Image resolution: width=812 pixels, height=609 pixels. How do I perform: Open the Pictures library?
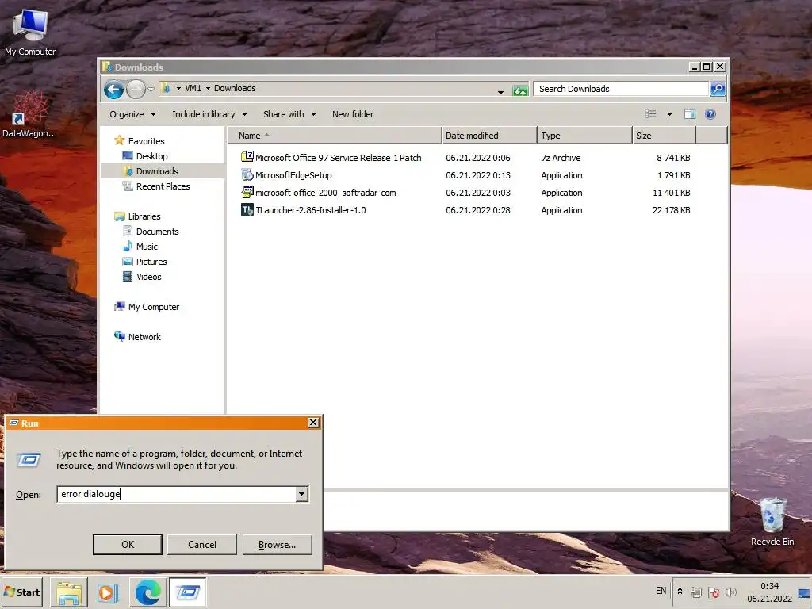tap(144, 262)
